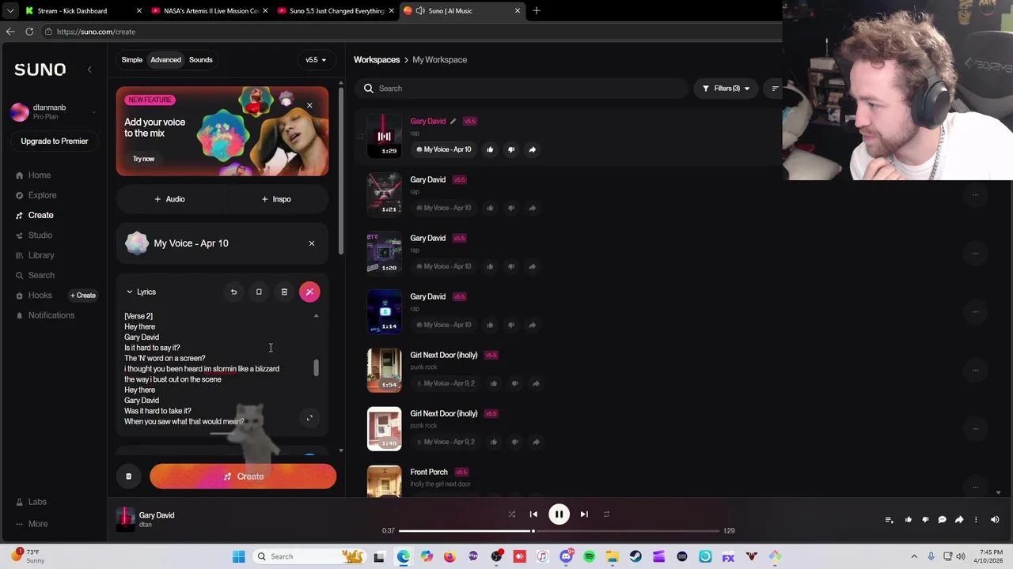Select Advanced mode tab

click(x=165, y=60)
